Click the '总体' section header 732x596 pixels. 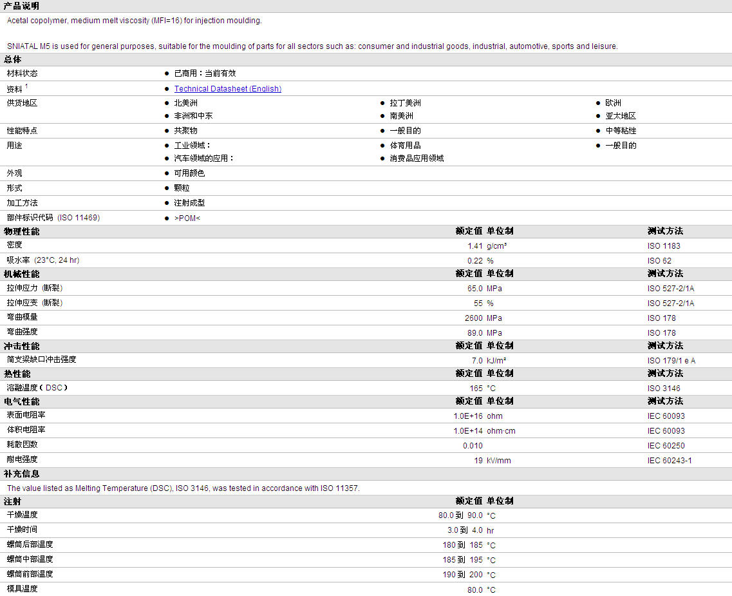click(x=13, y=59)
